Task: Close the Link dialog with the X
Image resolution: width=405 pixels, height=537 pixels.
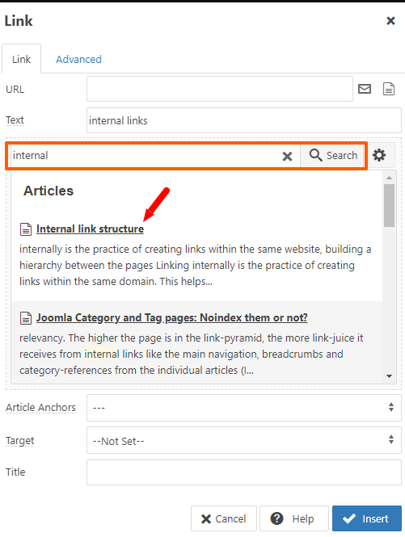Action: [x=390, y=21]
